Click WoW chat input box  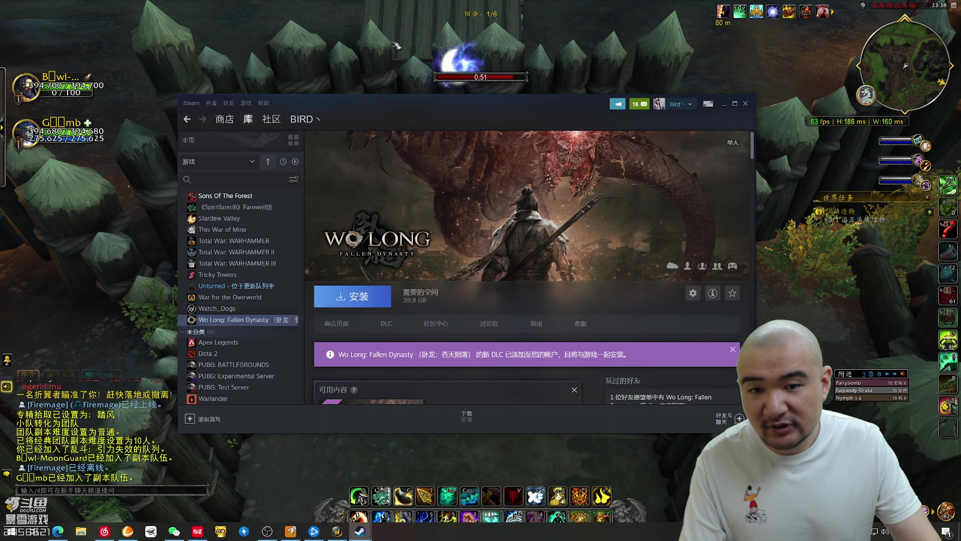coord(112,490)
